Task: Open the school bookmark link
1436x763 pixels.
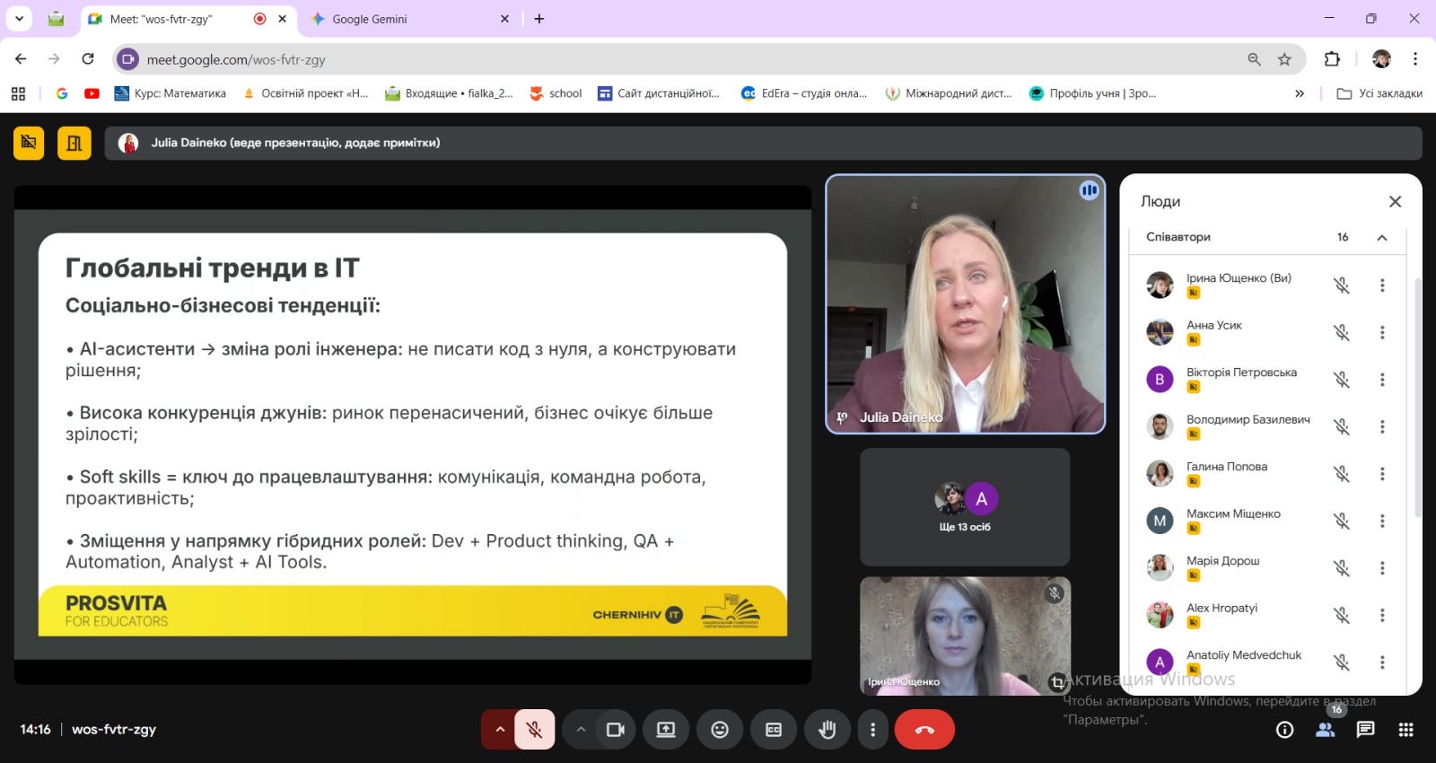Action: [x=556, y=93]
